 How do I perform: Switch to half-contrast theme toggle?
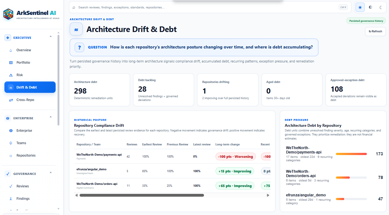coord(370,7)
